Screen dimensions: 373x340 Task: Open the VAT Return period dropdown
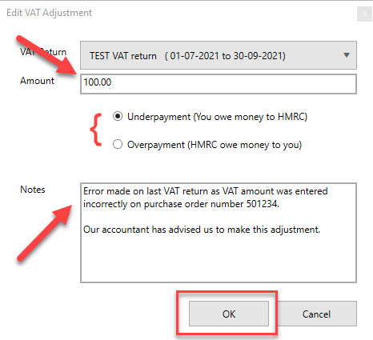[219, 55]
